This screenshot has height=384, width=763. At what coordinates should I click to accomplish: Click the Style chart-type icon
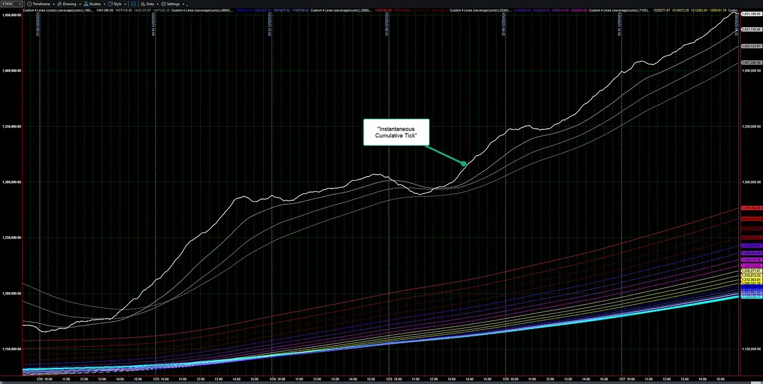click(x=109, y=4)
